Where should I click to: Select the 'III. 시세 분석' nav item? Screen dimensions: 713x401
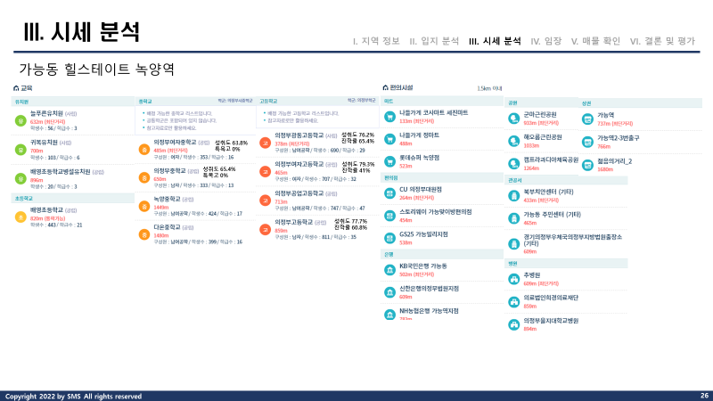[495, 41]
